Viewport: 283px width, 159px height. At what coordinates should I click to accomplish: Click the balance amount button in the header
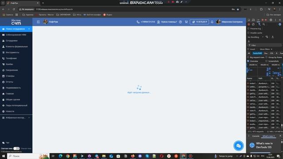point(199,22)
